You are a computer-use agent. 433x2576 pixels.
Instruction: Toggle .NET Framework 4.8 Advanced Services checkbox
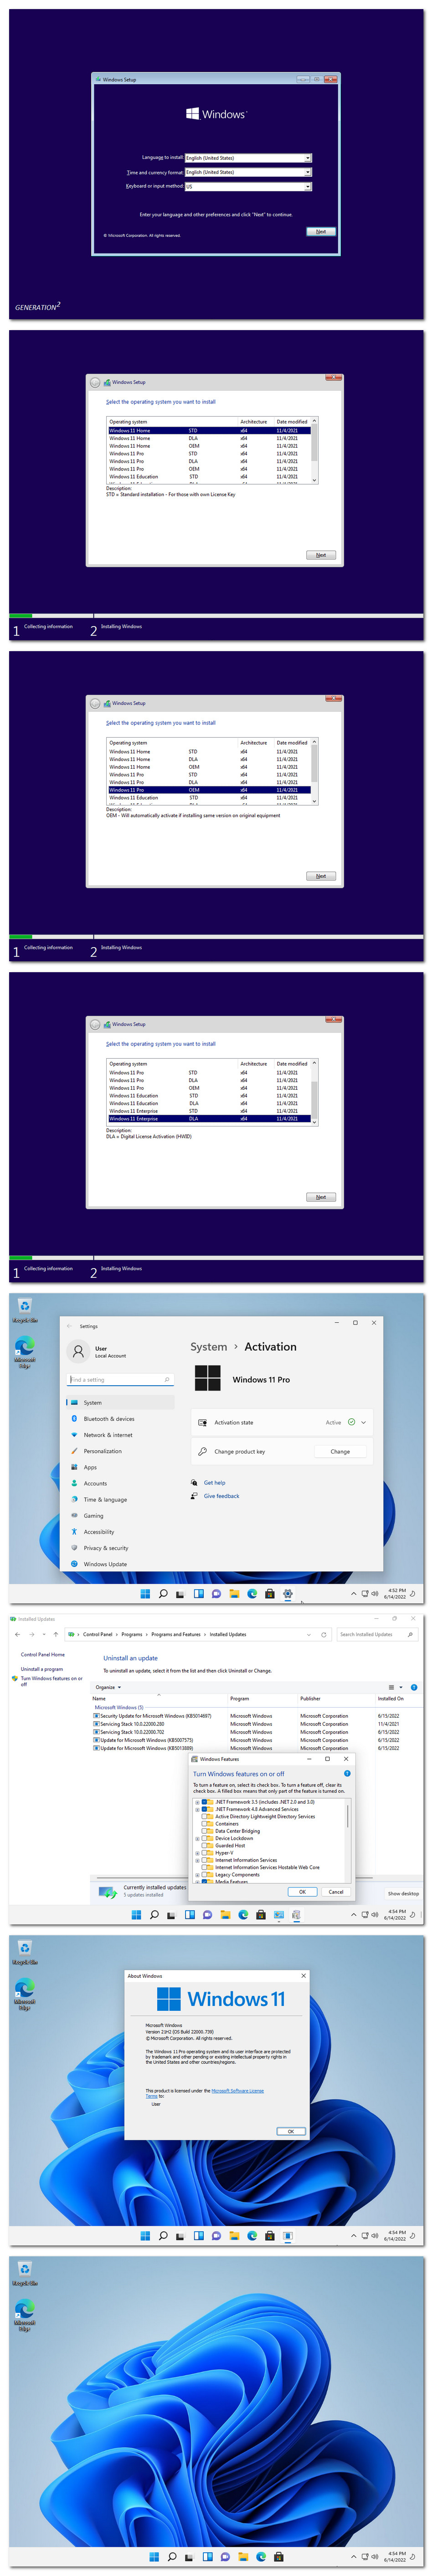205,1809
